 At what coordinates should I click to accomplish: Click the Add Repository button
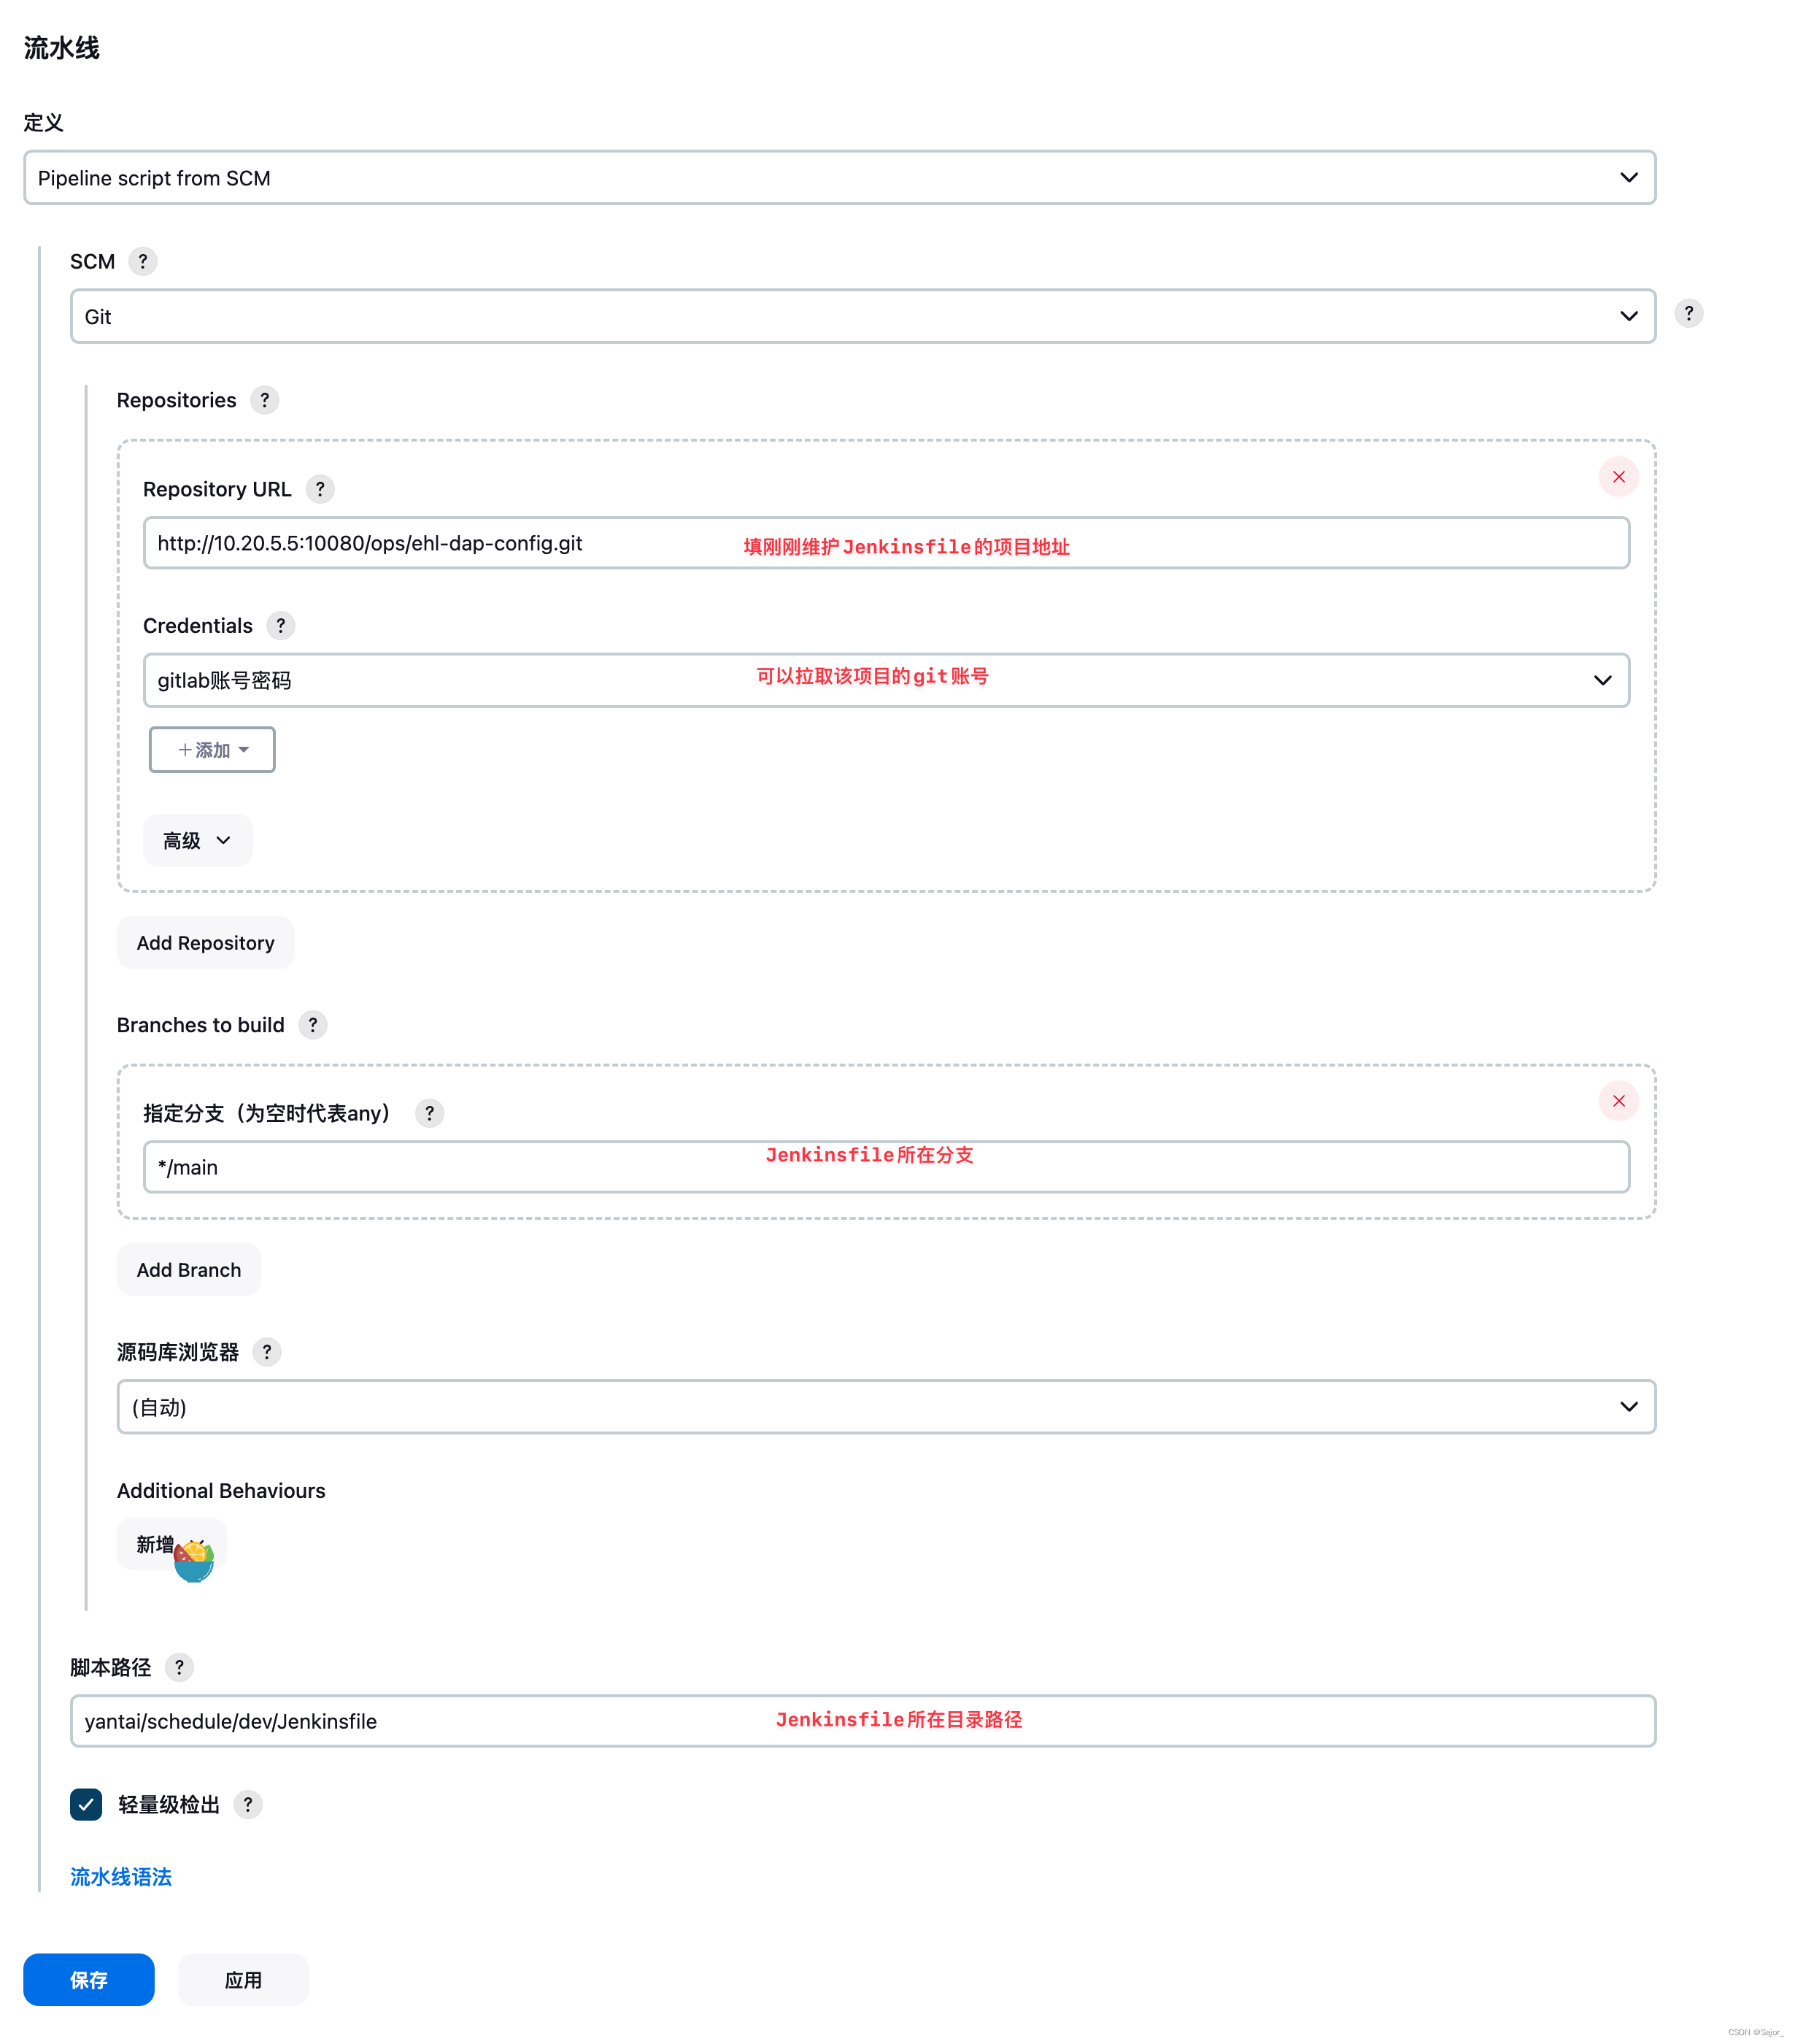[x=205, y=943]
